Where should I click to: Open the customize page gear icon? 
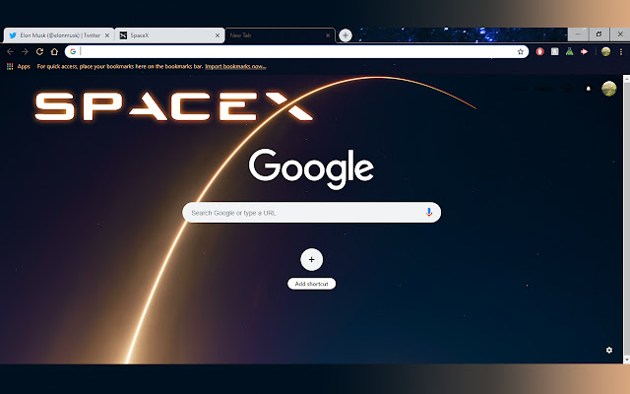point(609,351)
